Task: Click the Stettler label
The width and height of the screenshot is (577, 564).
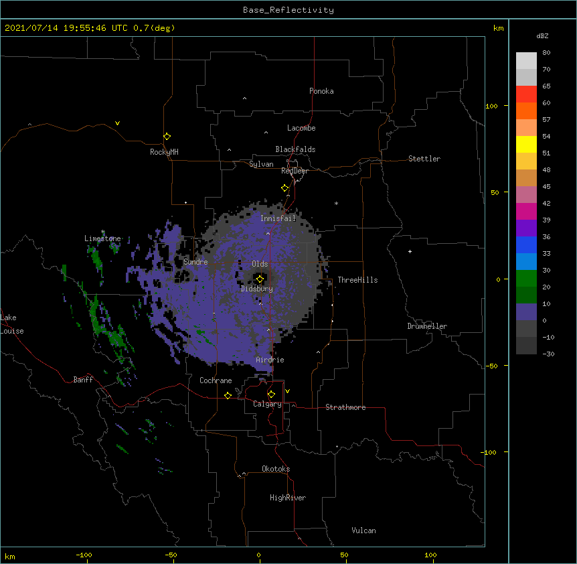Action: [x=424, y=159]
